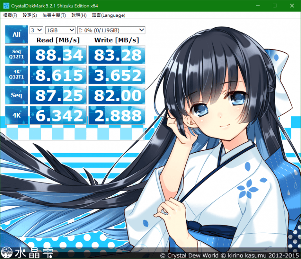Start the 4K Q32T1 benchmark
The image size is (301, 259).
[16, 75]
